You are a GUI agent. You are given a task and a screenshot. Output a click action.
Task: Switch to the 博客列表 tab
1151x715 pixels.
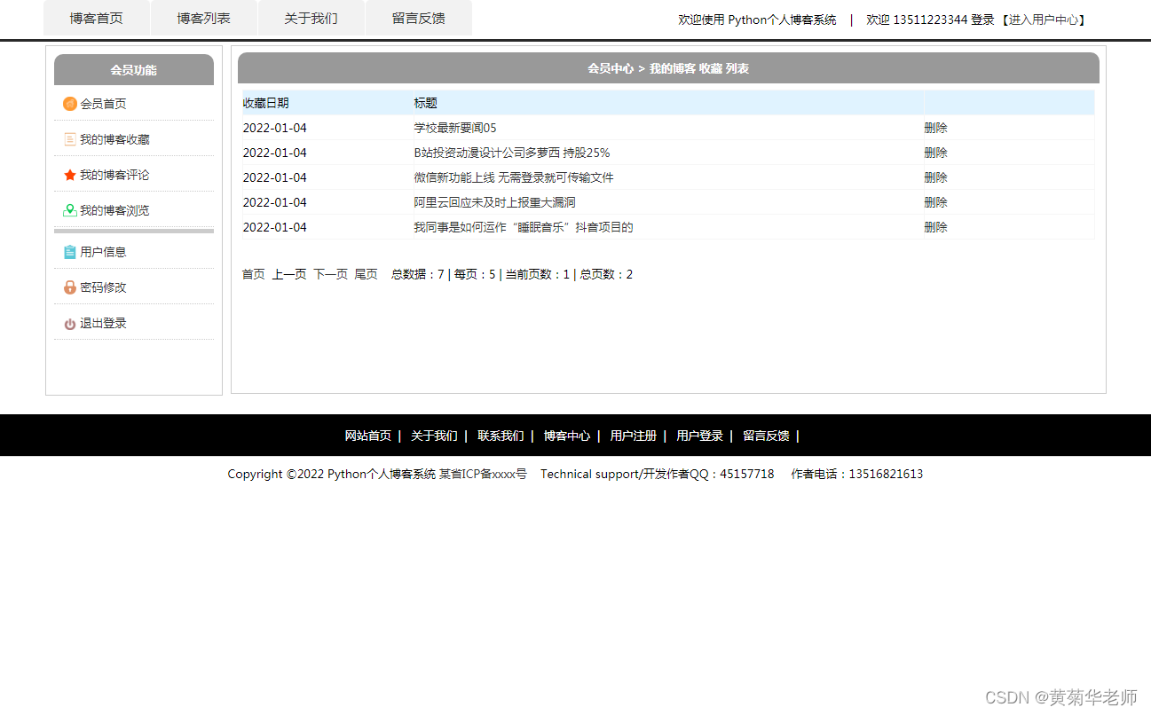[203, 18]
